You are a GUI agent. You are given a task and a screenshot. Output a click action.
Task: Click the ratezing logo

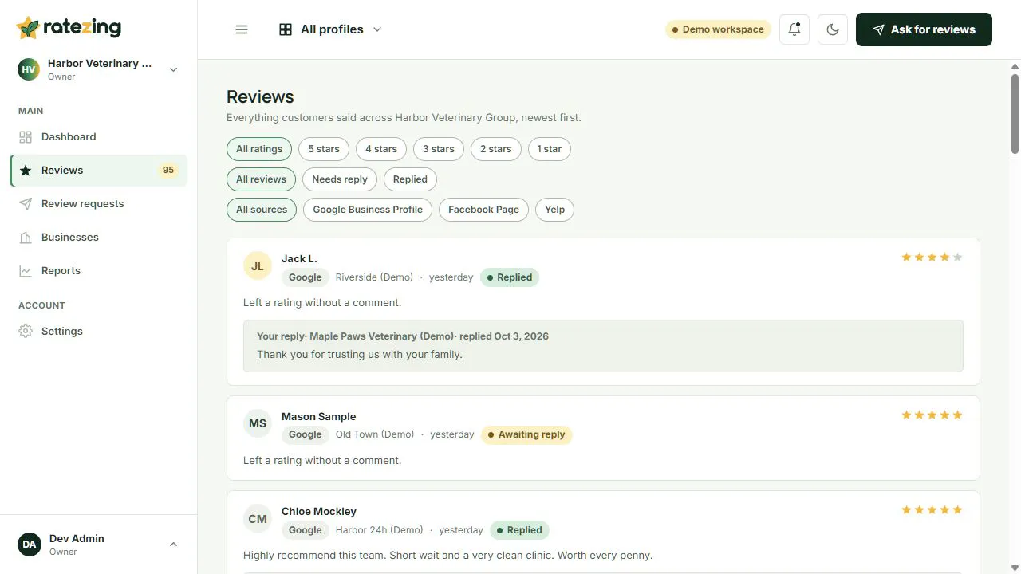69,28
